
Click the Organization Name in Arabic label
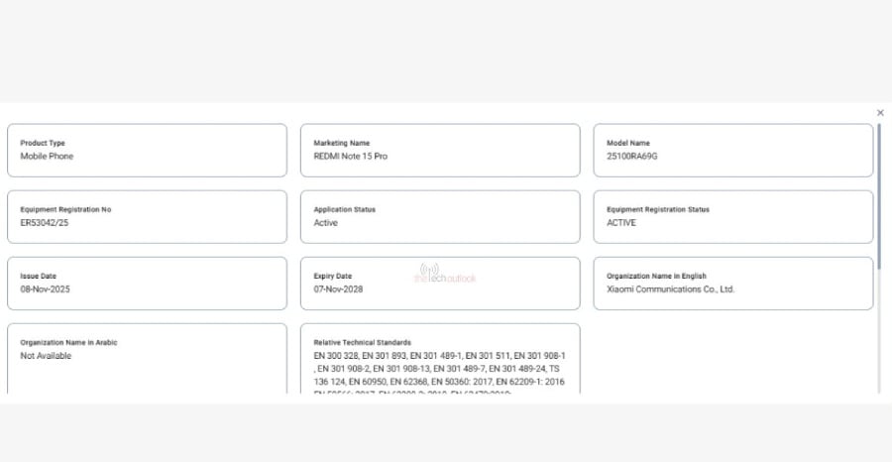pos(67,342)
